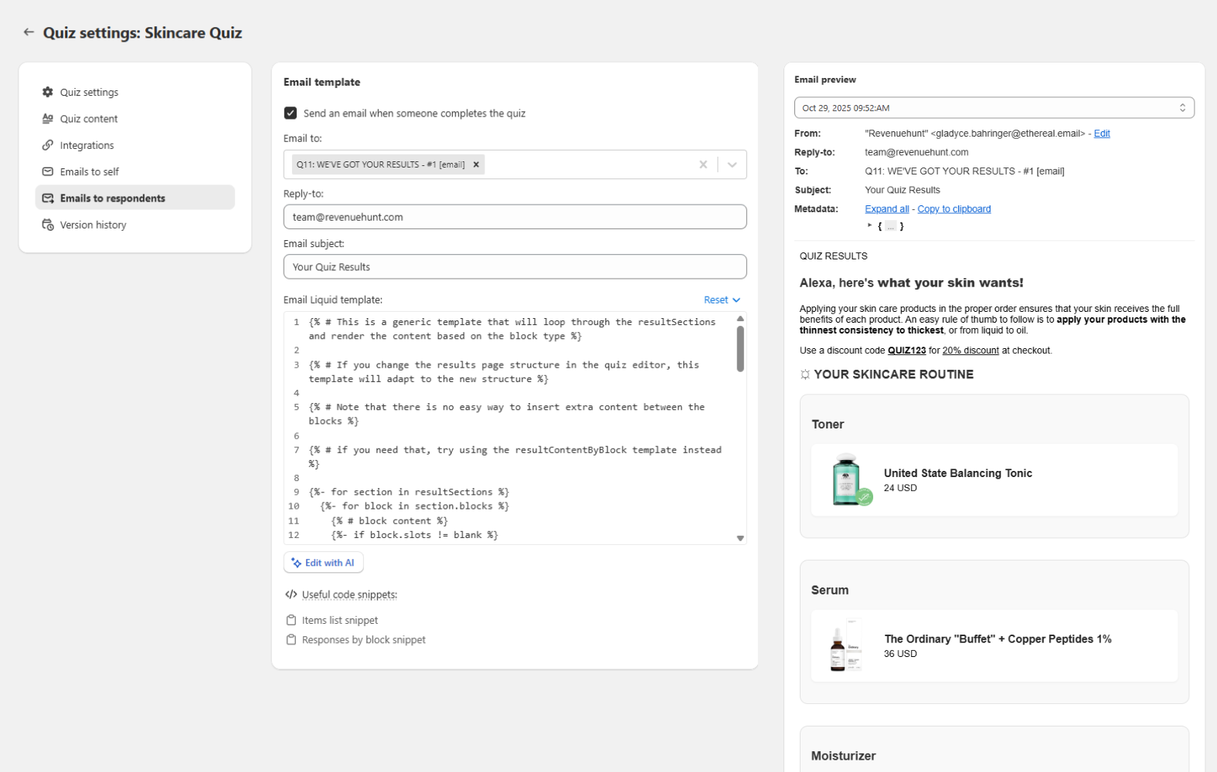Click the Liquid template editor scrollbar thumb
The image size is (1217, 772).
[740, 349]
